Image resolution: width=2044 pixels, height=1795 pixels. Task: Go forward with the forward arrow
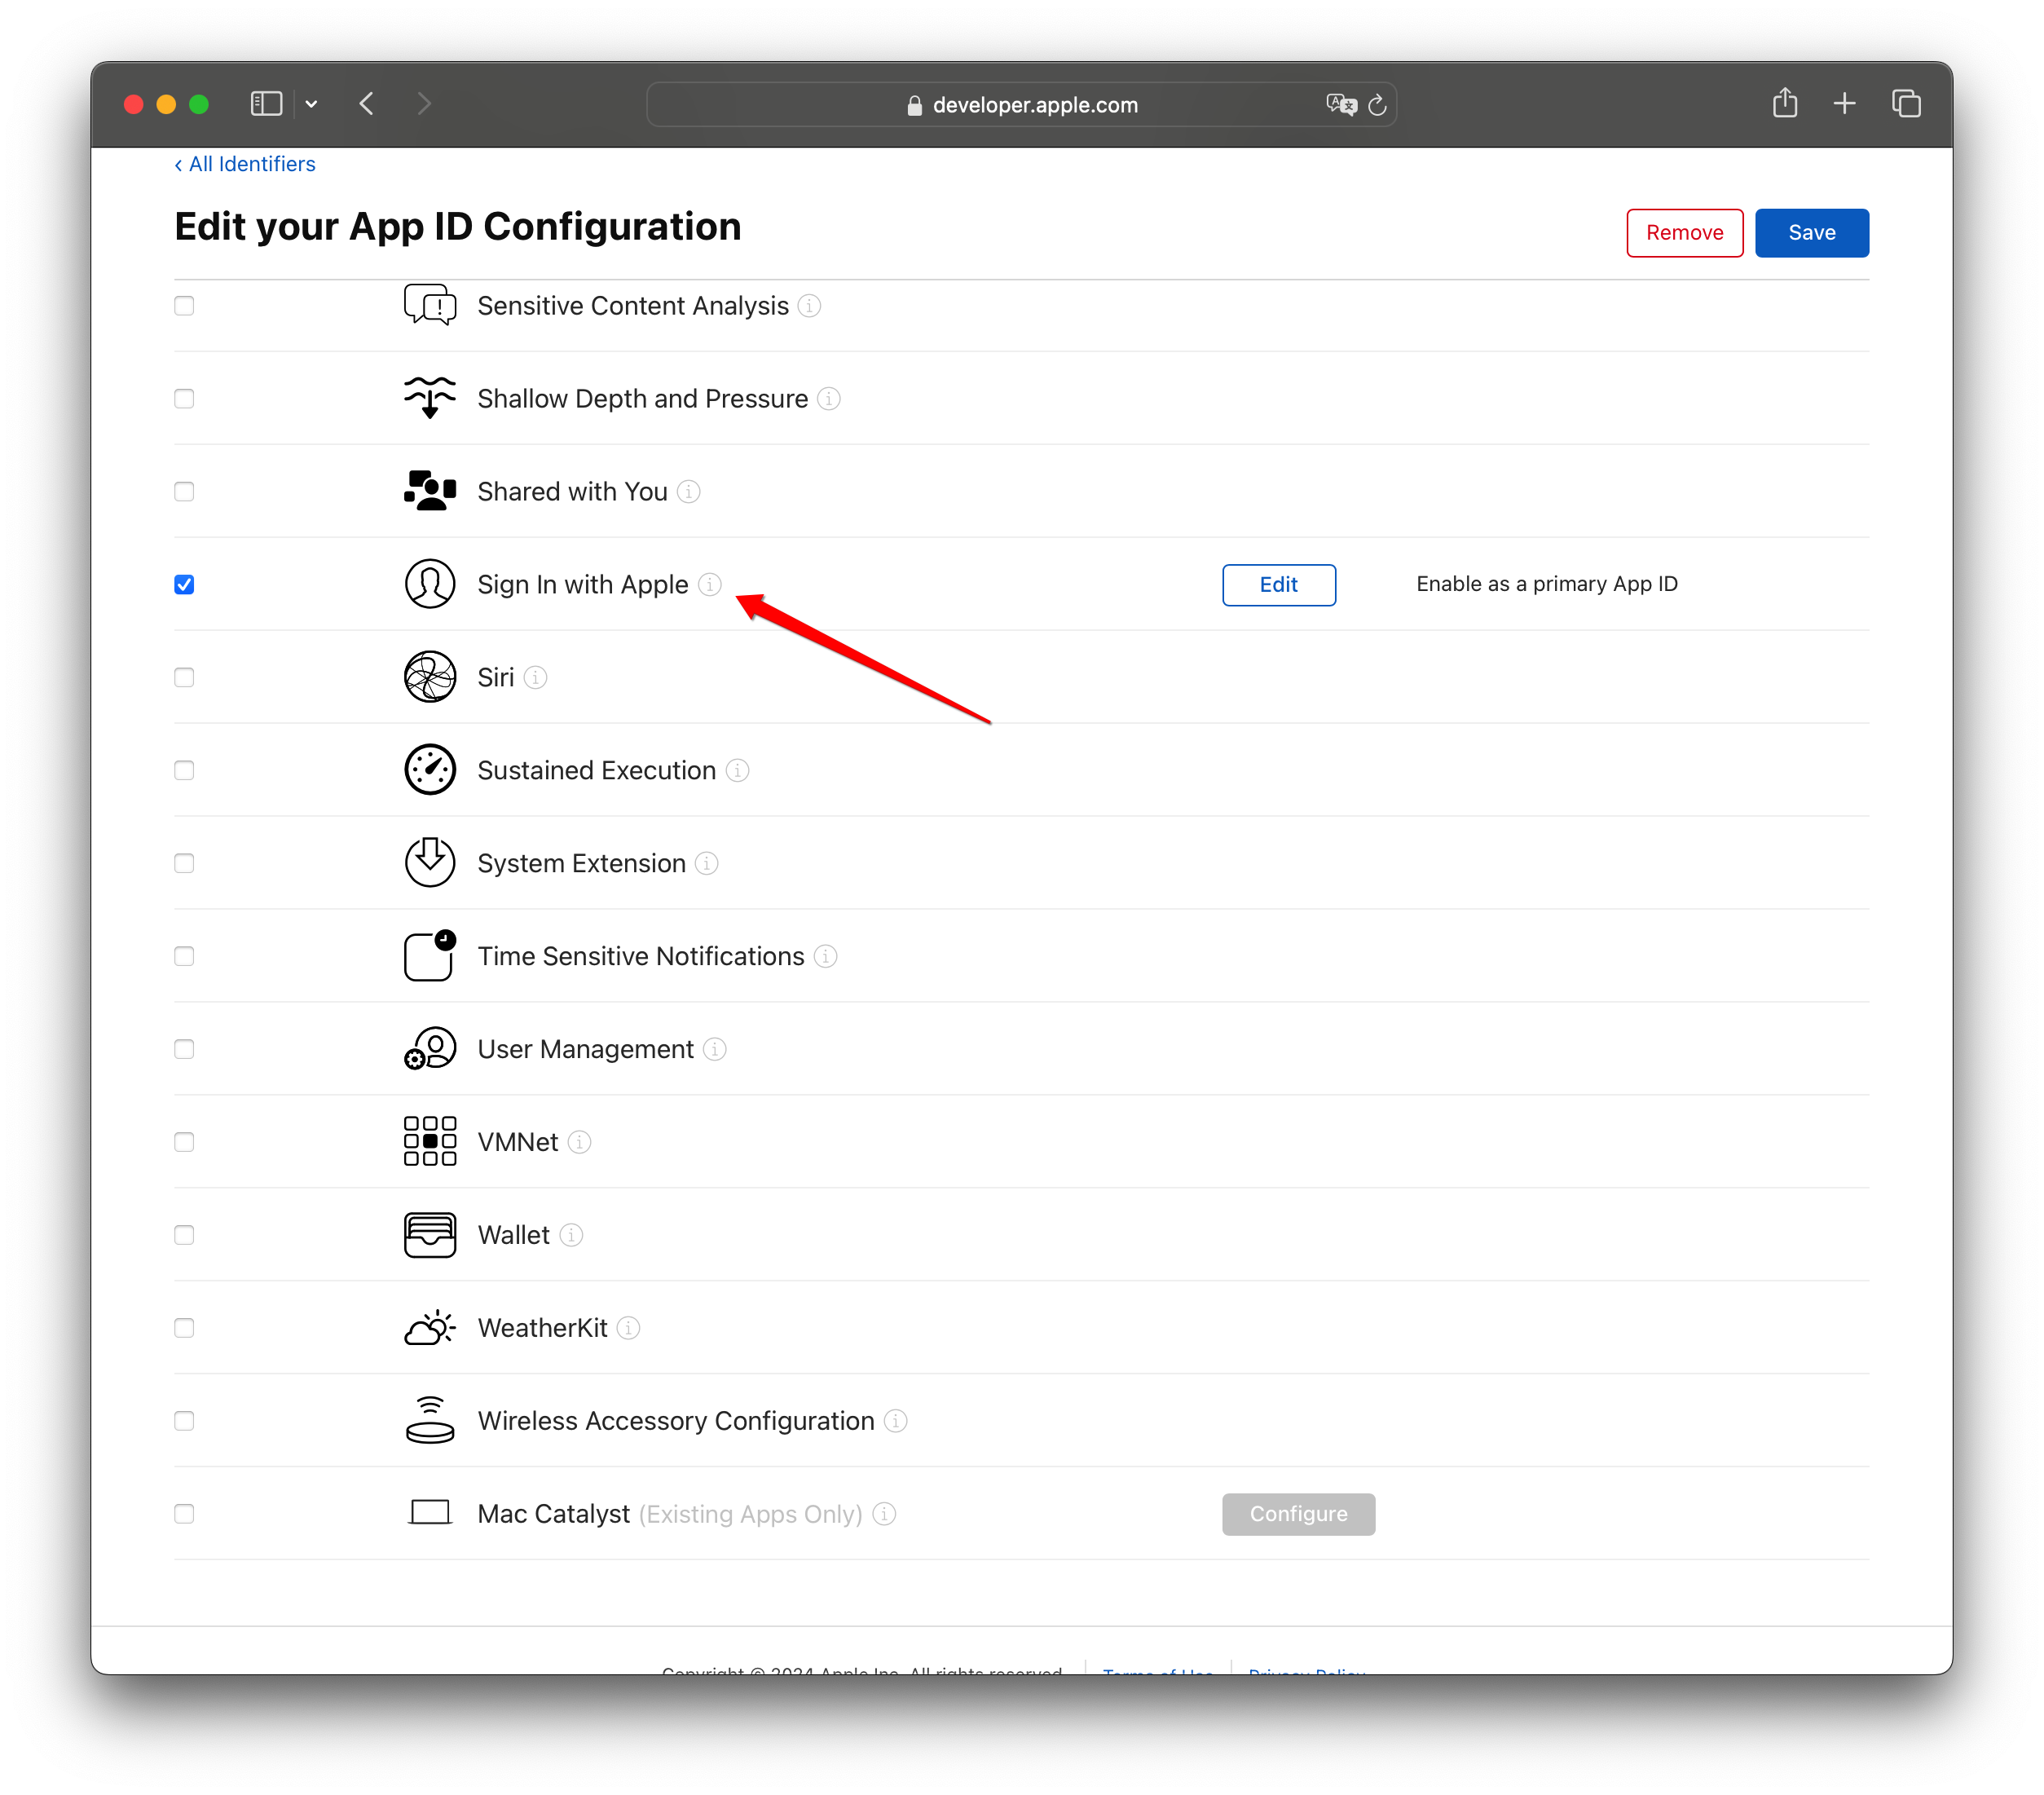pyautogui.click(x=424, y=104)
